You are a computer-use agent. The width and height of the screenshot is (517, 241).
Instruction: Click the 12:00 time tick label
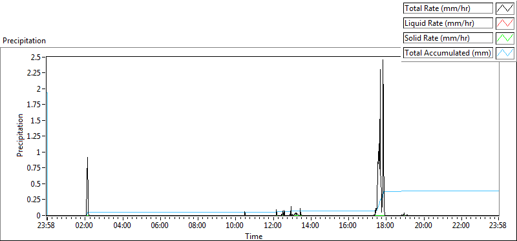pyautogui.click(x=273, y=226)
